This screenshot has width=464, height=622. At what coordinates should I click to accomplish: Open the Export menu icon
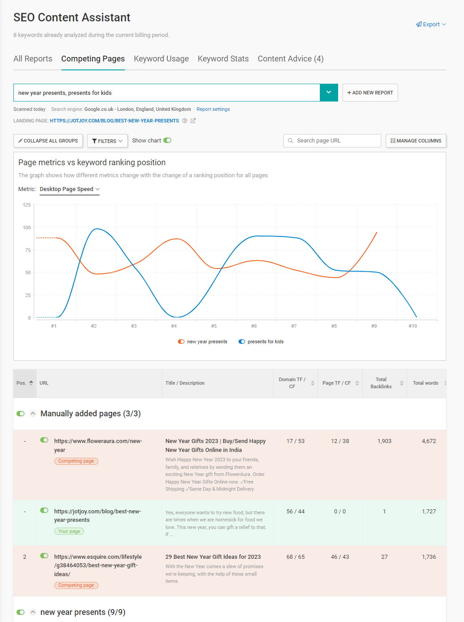pos(419,24)
